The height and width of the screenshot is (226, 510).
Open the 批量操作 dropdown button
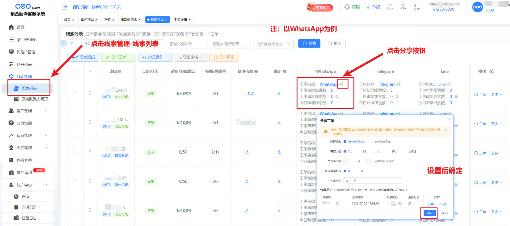(155, 57)
